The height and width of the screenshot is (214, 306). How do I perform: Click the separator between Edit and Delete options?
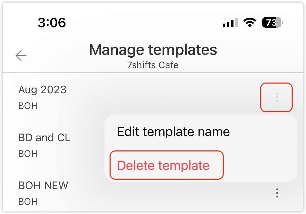pyautogui.click(x=201, y=148)
